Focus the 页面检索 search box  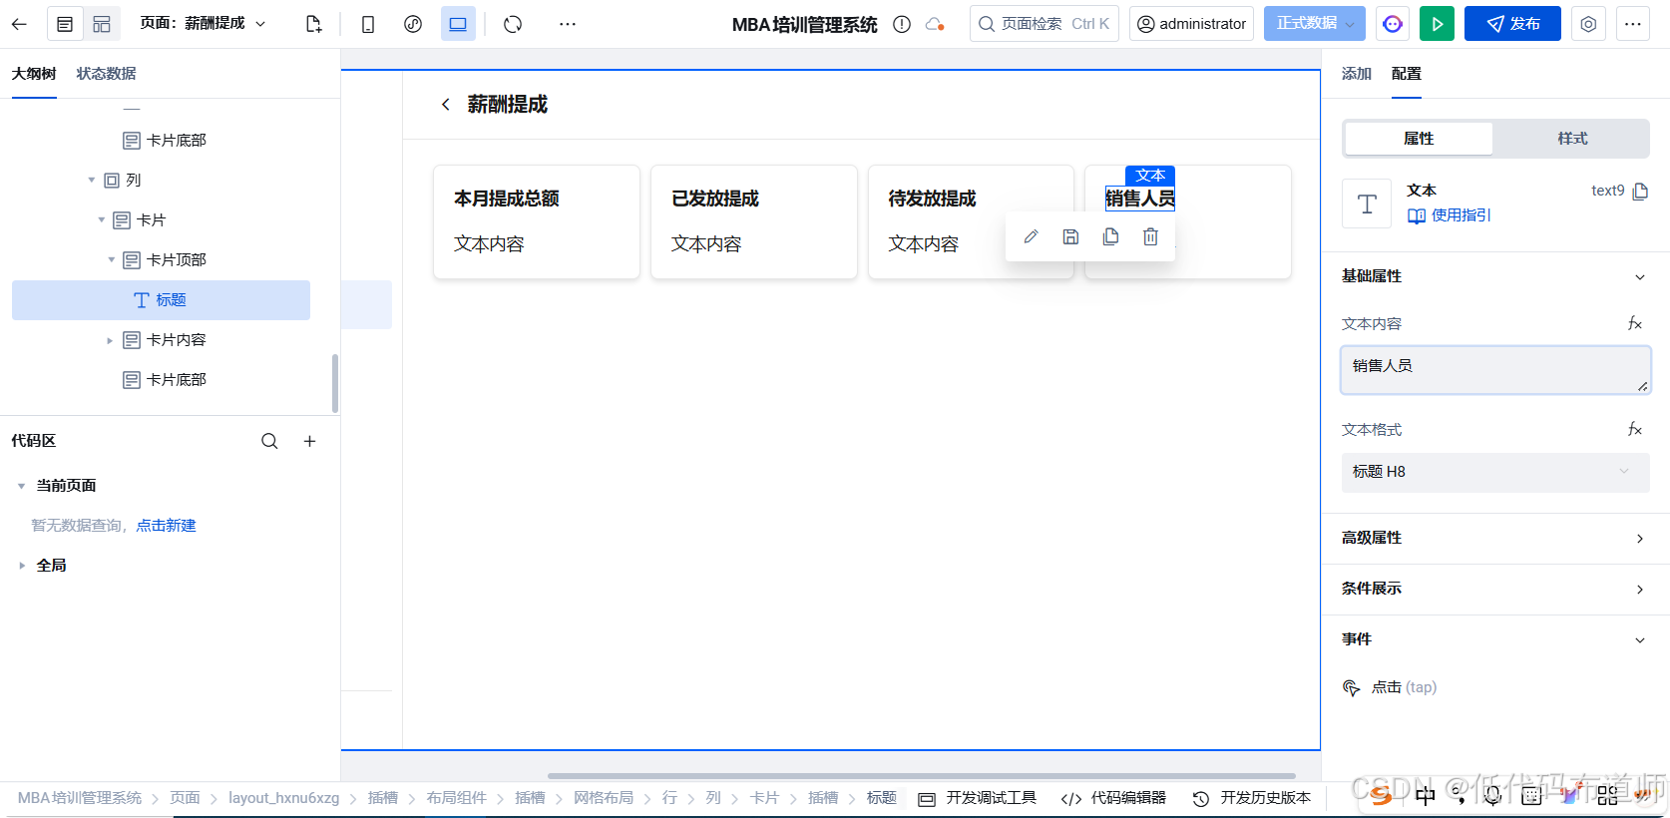1044,23
